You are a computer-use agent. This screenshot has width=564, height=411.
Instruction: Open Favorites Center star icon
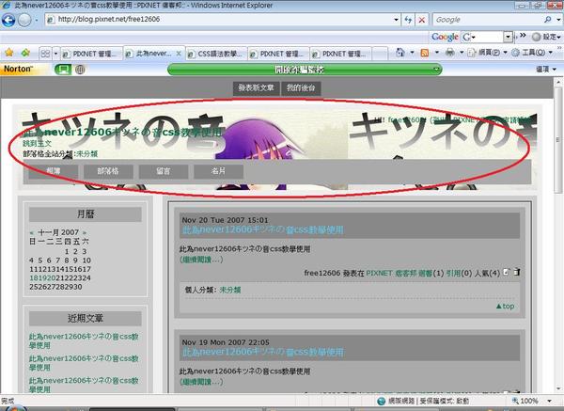click(9, 53)
